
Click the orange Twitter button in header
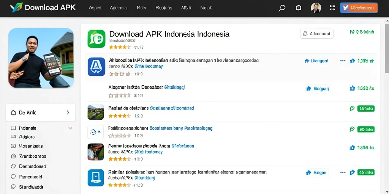359,8
